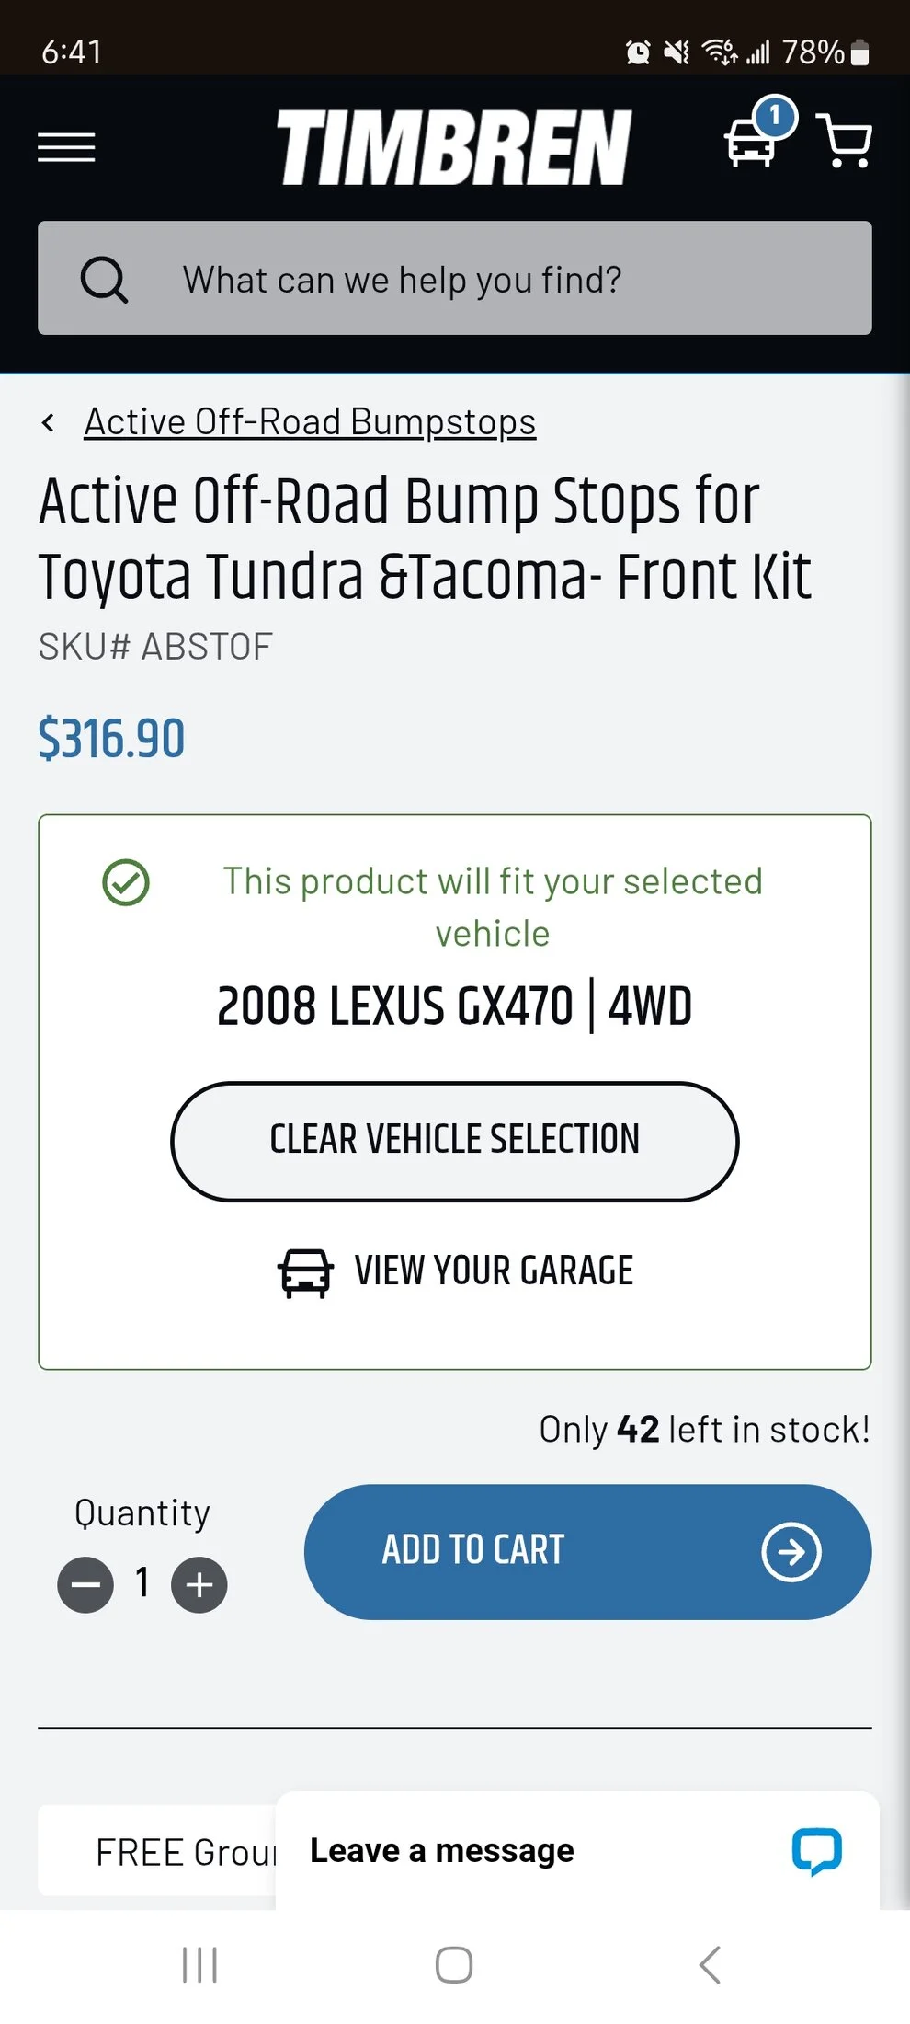The image size is (910, 2024).
Task: Open View Your Garage link
Action: tap(455, 1271)
